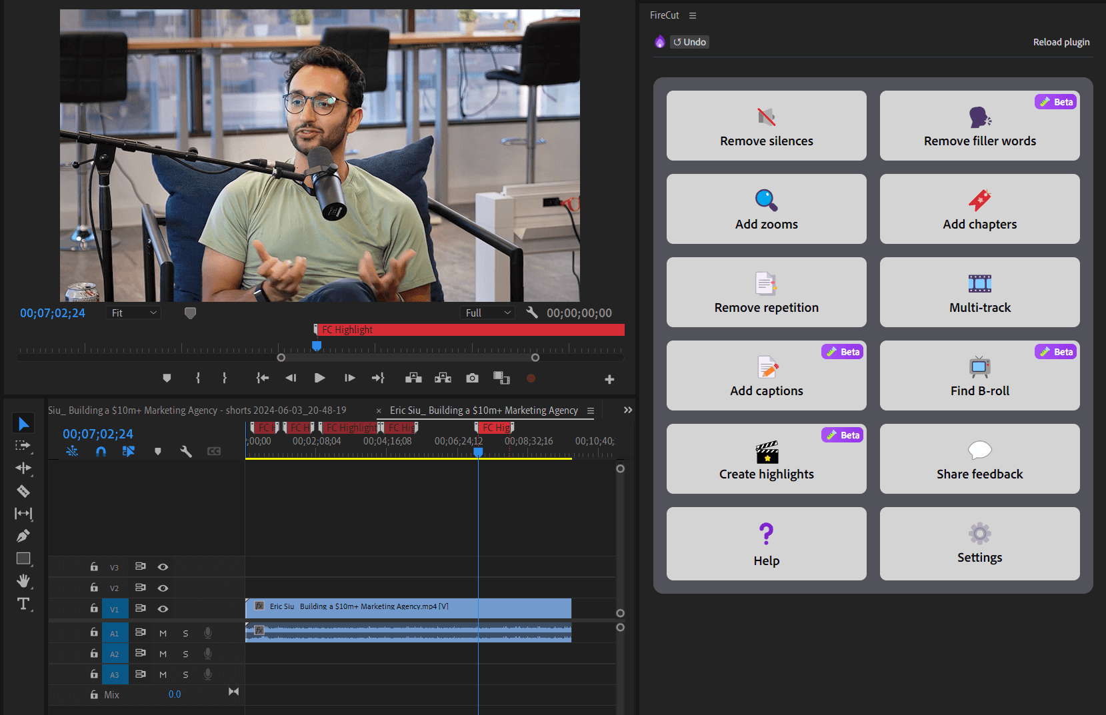This screenshot has width=1106, height=715.
Task: Toggle the lock on track V2
Action: pos(94,588)
